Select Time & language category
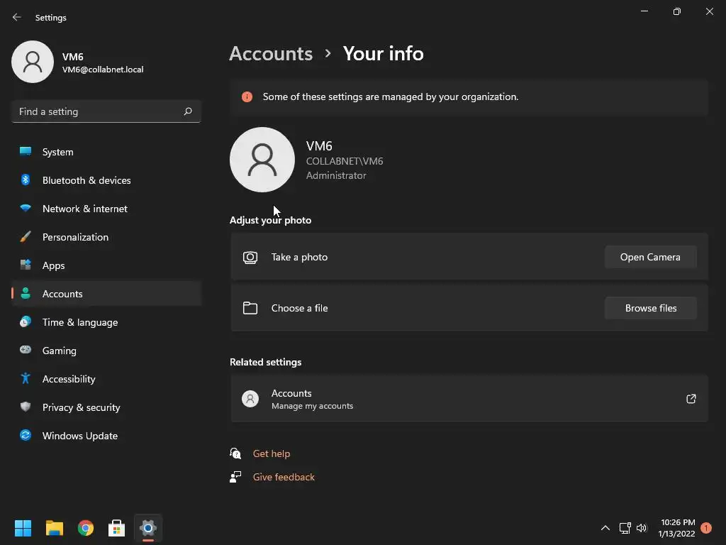The width and height of the screenshot is (726, 545). 80,322
